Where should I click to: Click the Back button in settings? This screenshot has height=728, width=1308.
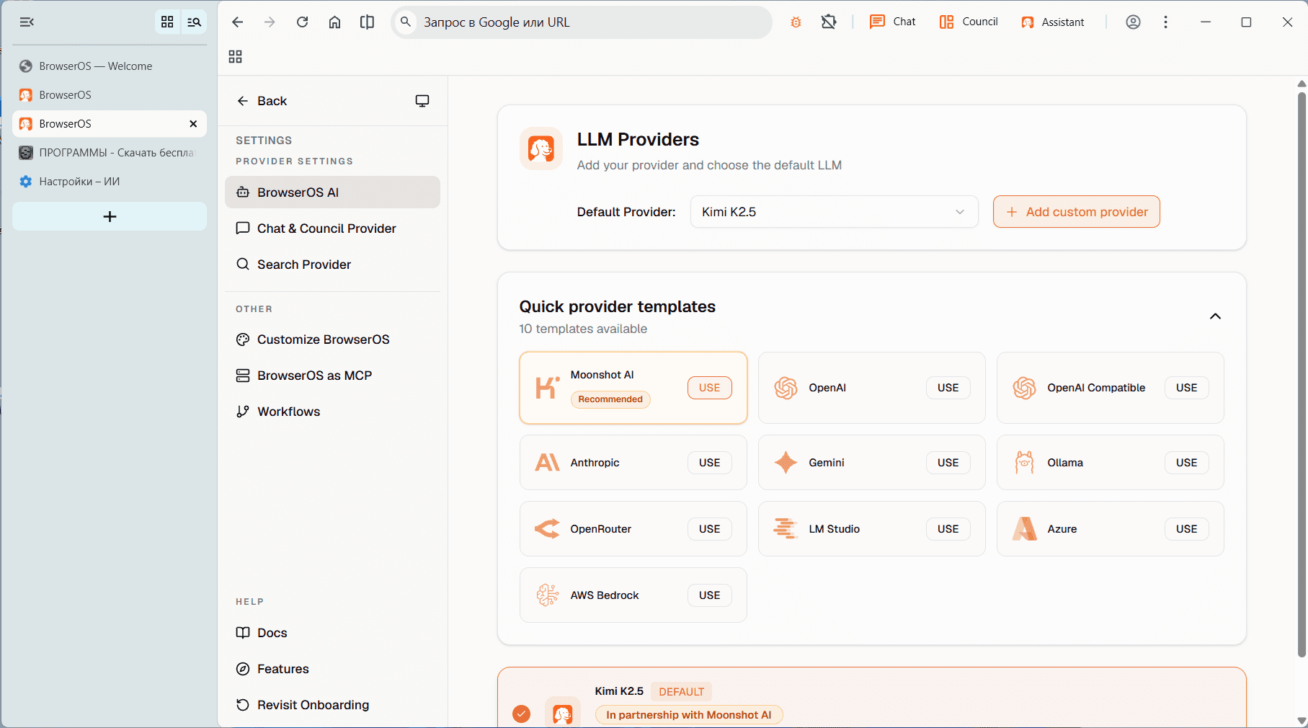tap(262, 101)
